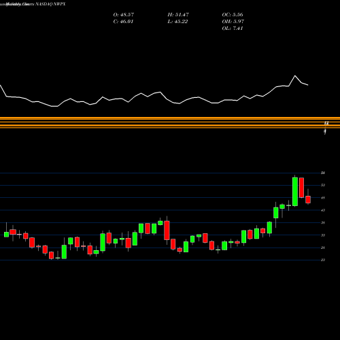The width and height of the screenshot is (340, 340).
Task: Click the 38 price axis label
Action: point(323,222)
